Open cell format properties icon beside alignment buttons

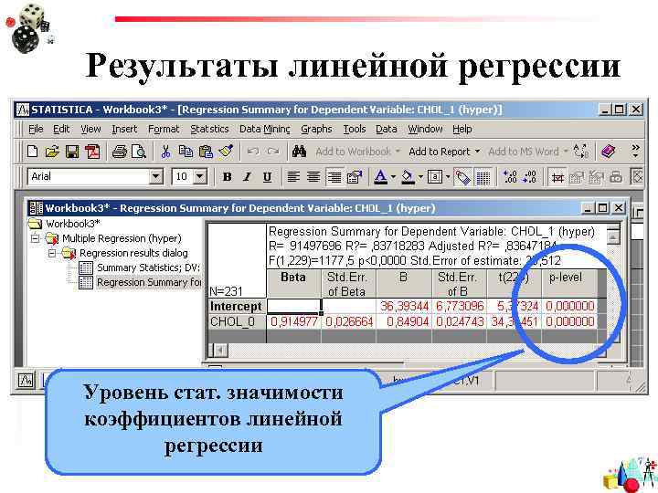pos(355,177)
